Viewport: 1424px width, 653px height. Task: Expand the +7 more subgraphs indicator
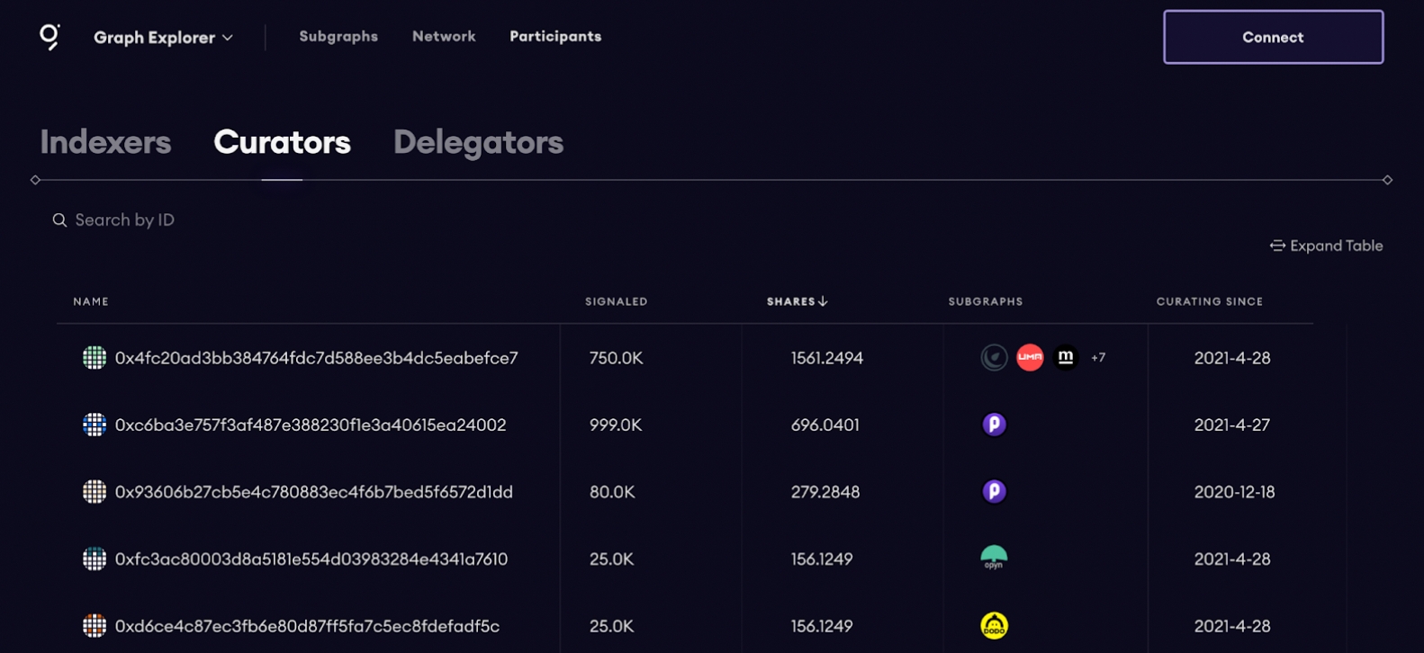pos(1098,358)
